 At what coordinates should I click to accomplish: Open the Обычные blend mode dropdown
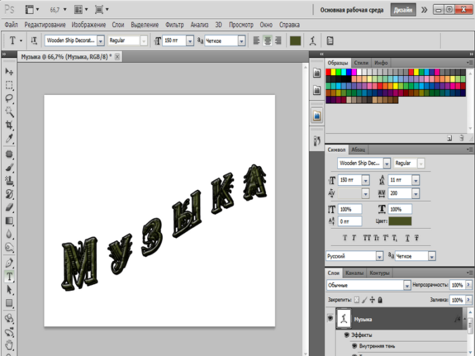pyautogui.click(x=406, y=285)
